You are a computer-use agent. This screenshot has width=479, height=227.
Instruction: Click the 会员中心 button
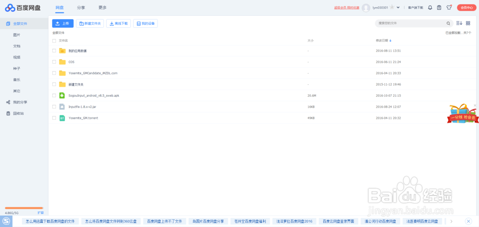point(467,8)
